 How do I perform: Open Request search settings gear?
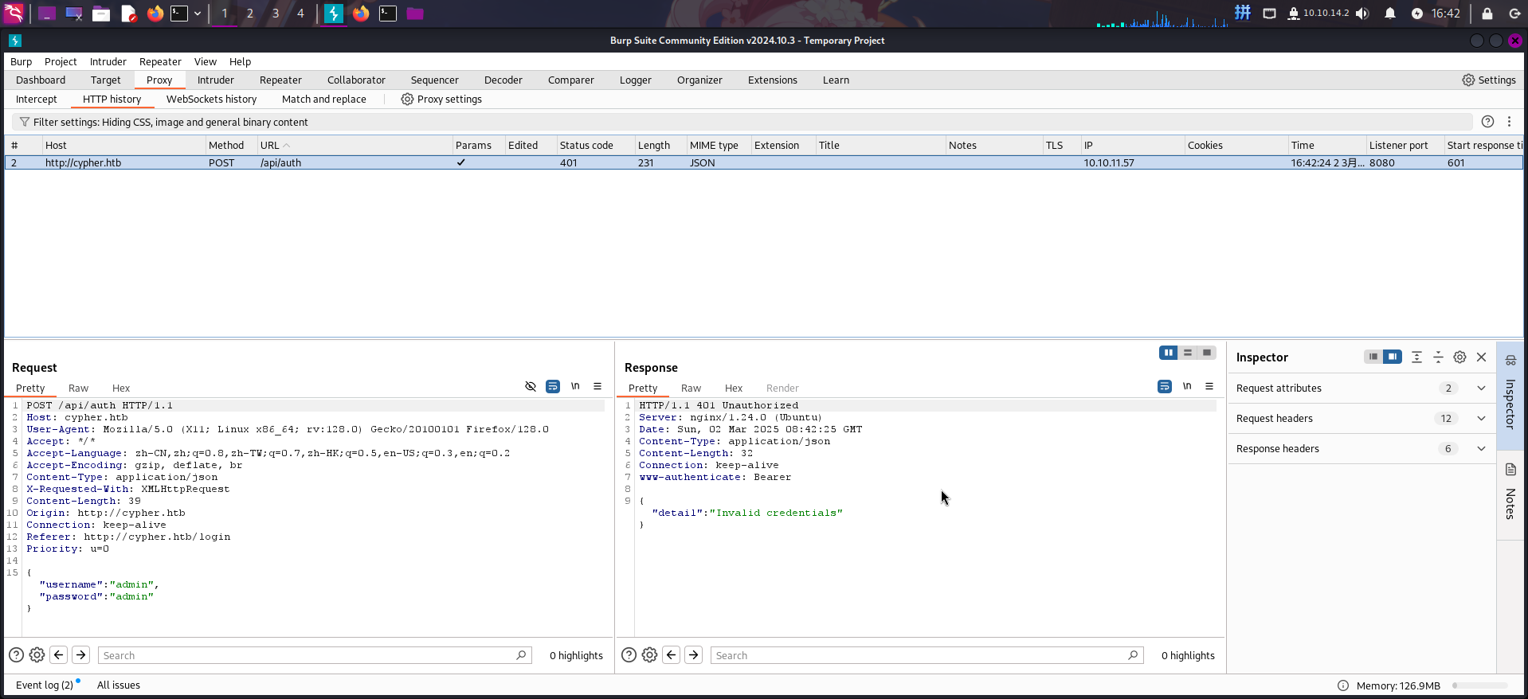tap(37, 655)
